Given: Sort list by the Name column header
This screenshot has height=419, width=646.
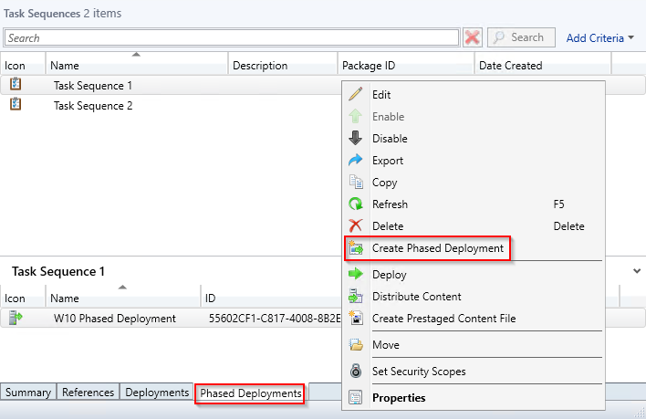Looking at the screenshot, I should (137, 66).
